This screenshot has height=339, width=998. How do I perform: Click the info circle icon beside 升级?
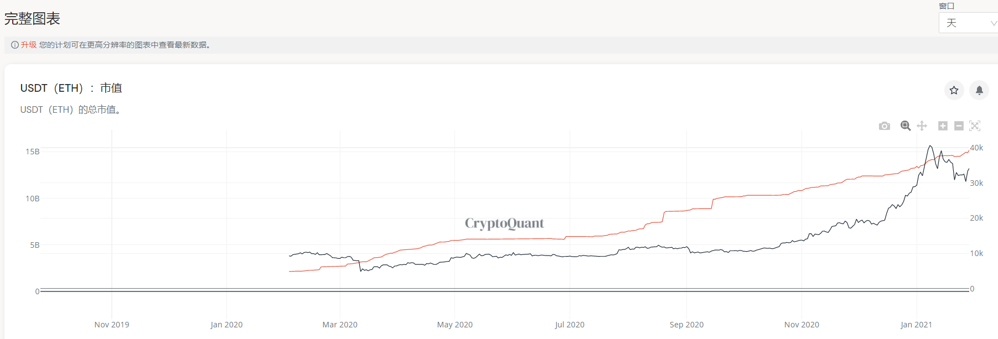15,45
